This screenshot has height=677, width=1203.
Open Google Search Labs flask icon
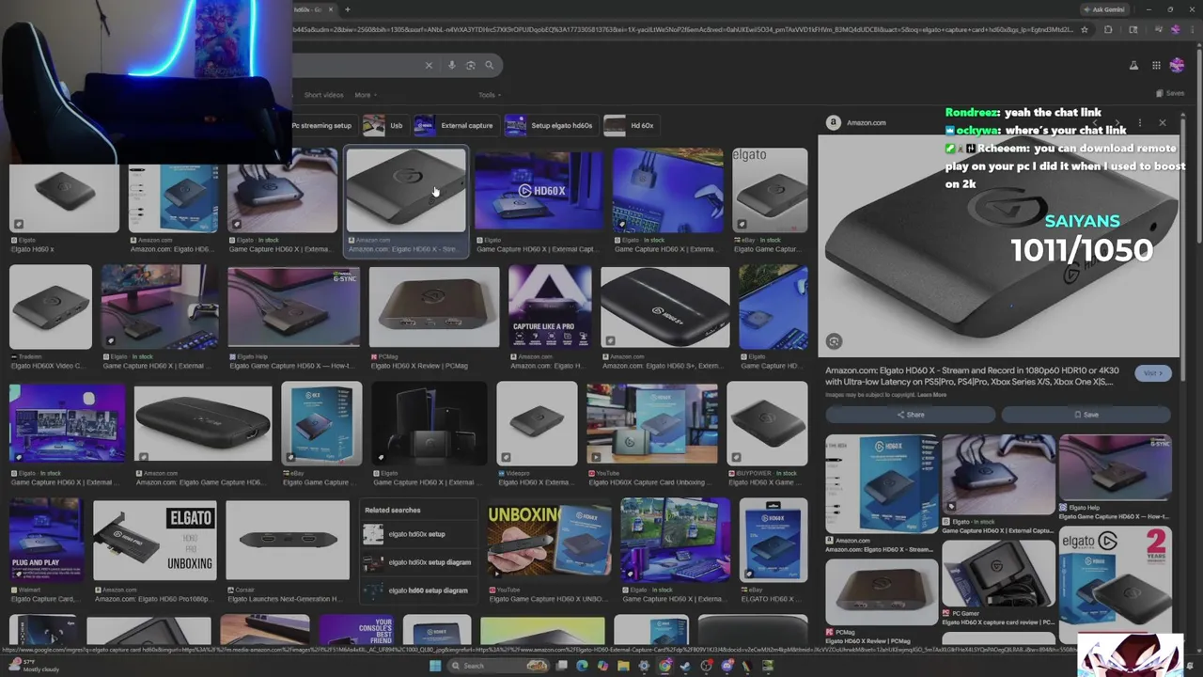1133,65
